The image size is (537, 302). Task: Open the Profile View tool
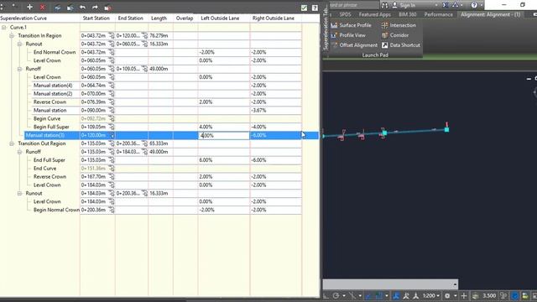click(x=348, y=35)
